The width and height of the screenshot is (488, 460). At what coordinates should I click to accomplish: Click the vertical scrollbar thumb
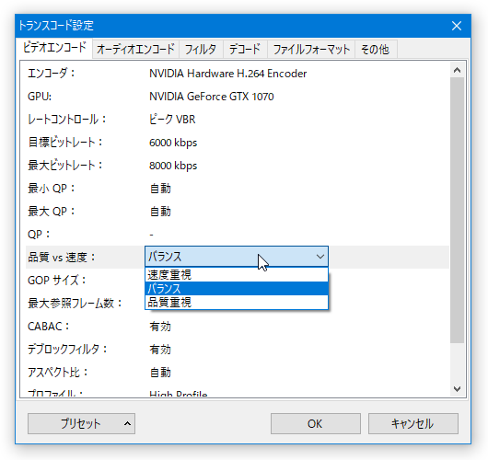click(x=458, y=211)
